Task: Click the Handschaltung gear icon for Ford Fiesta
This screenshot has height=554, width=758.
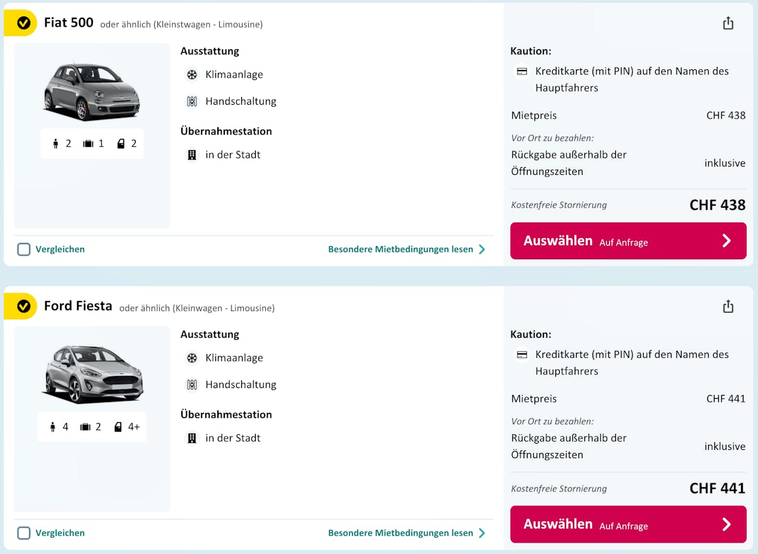Action: coord(192,384)
